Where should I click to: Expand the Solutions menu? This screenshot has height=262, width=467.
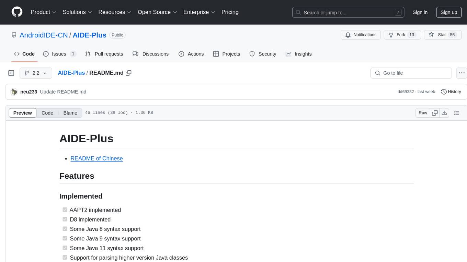click(77, 12)
